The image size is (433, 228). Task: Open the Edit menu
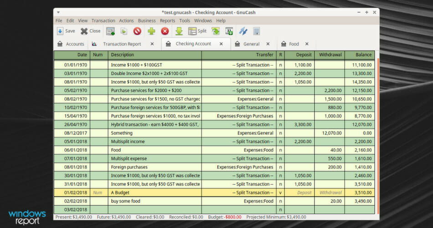70,21
